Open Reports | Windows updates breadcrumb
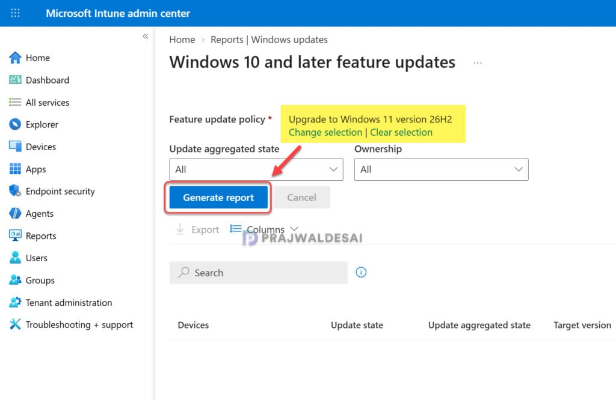The height and width of the screenshot is (400, 616). (269, 40)
